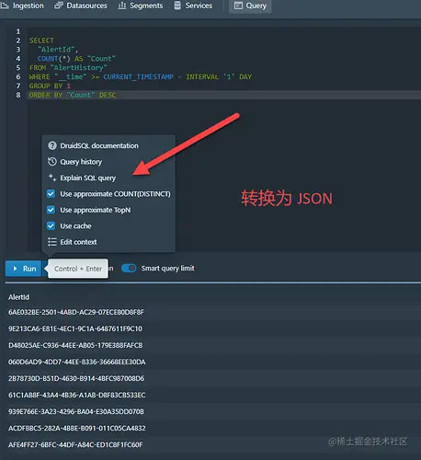This screenshot has width=421, height=460.
Task: Uncheck Use approximate COUNT(DISTINCT)
Action: click(51, 194)
